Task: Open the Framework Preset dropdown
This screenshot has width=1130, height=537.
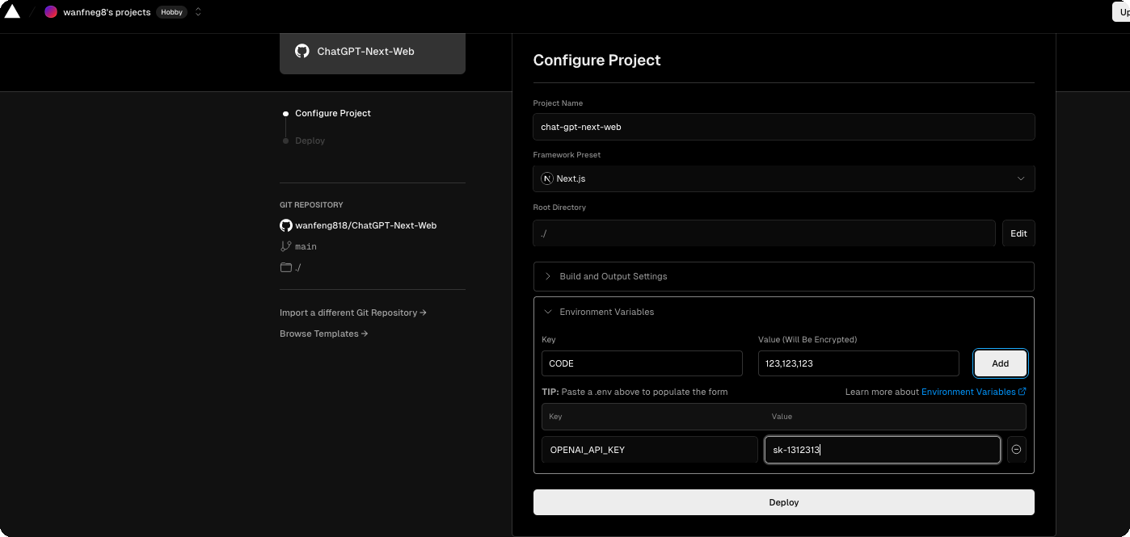Action: click(x=784, y=178)
